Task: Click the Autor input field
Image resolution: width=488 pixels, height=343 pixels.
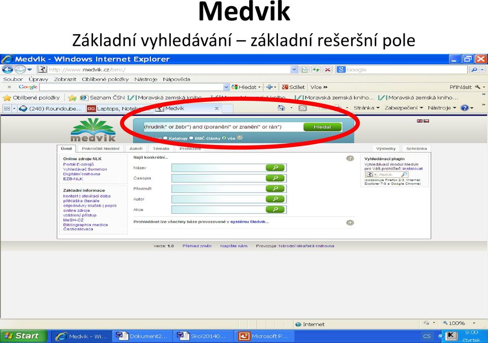Action: (219, 199)
